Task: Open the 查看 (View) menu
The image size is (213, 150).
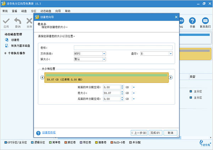Action: coord(15,11)
